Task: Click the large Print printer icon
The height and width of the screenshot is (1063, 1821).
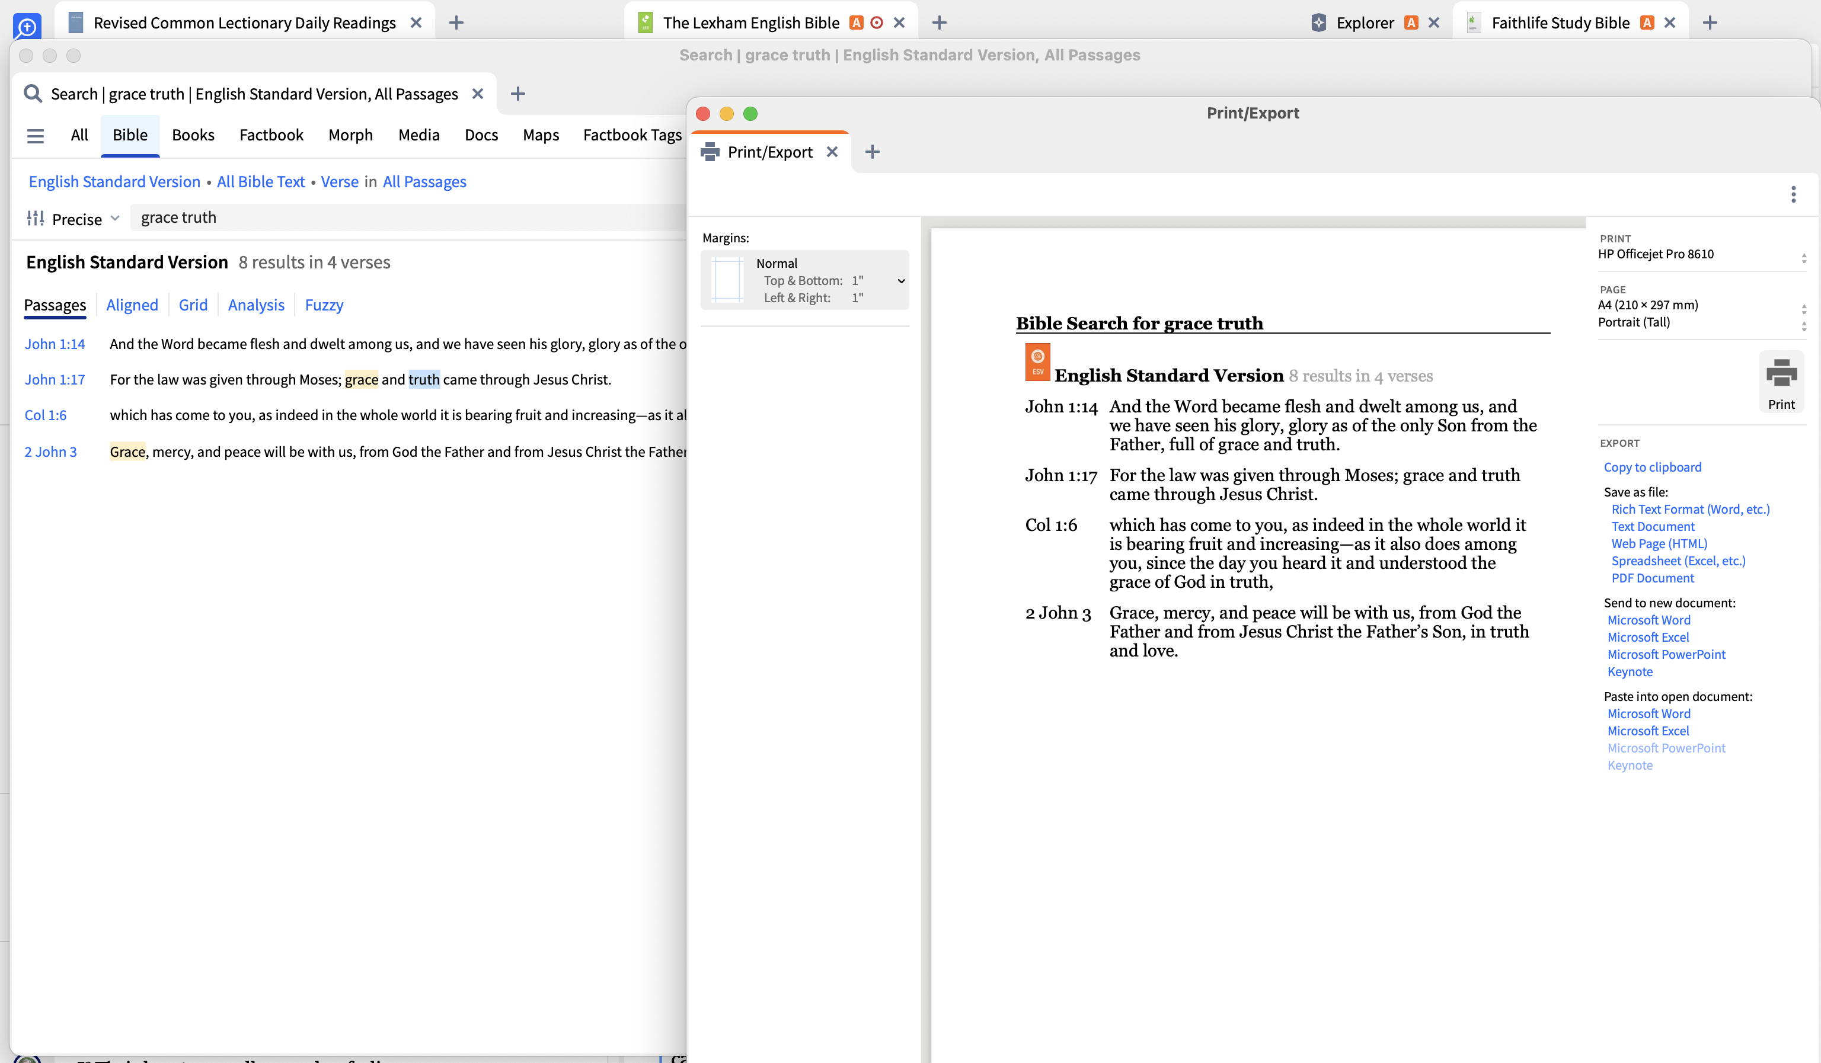Action: [1781, 373]
